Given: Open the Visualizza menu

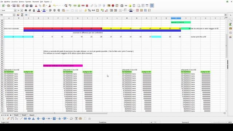Looking at the screenshot, I should pyautogui.click(x=15, y=1).
